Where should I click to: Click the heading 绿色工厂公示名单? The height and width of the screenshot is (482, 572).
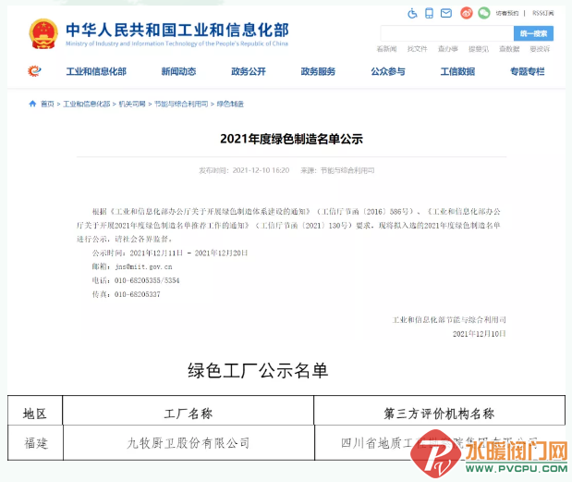coord(258,371)
